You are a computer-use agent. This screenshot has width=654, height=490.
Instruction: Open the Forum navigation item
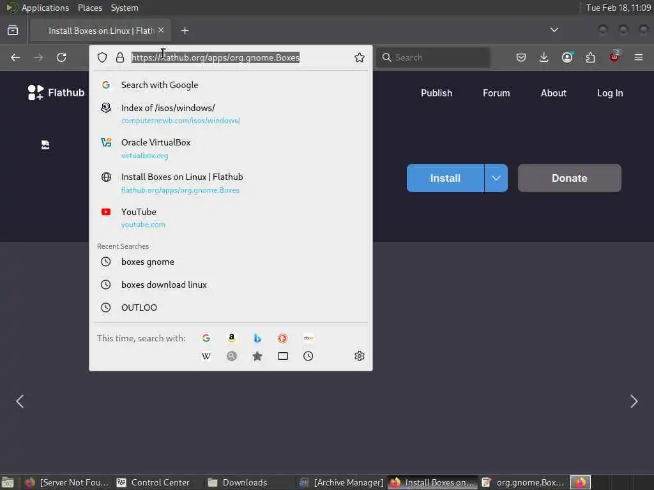pyautogui.click(x=496, y=93)
